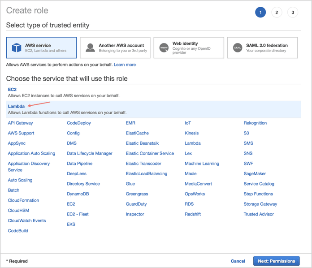Choose EC2 at top of service list
This screenshot has height=268, width=312.
coord(12,90)
